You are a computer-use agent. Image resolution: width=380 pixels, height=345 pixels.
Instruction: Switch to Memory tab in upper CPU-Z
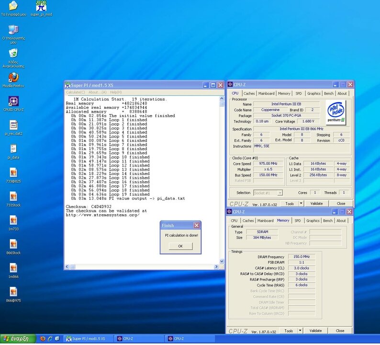click(284, 93)
